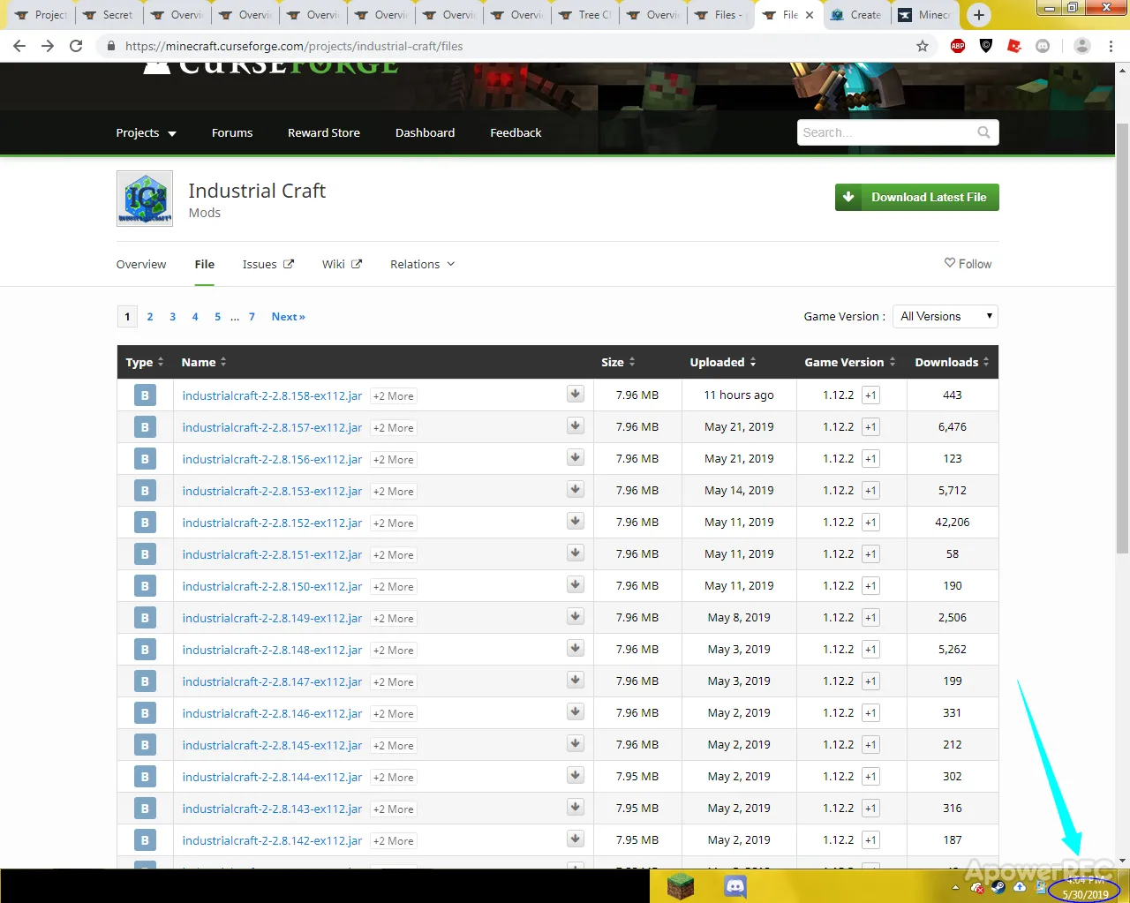Image resolution: width=1130 pixels, height=903 pixels.
Task: Select the File tab
Action: click(205, 264)
